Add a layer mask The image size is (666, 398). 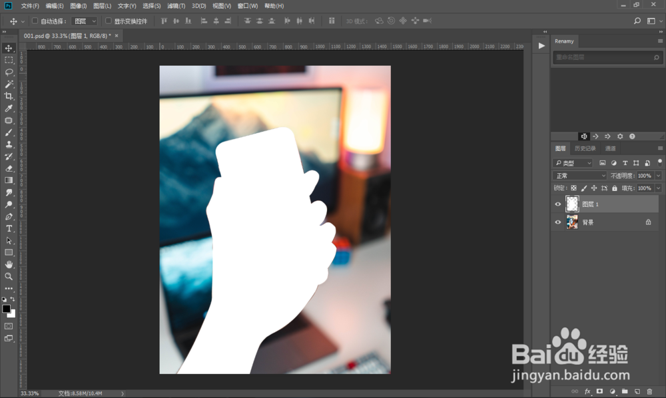pos(599,391)
